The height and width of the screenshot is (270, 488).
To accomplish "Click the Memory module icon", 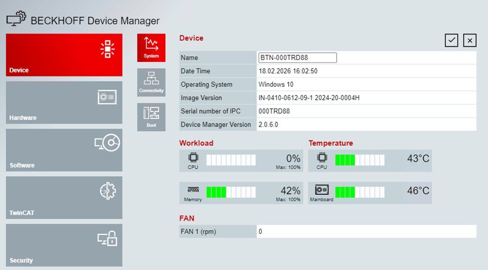I will coord(193,189).
